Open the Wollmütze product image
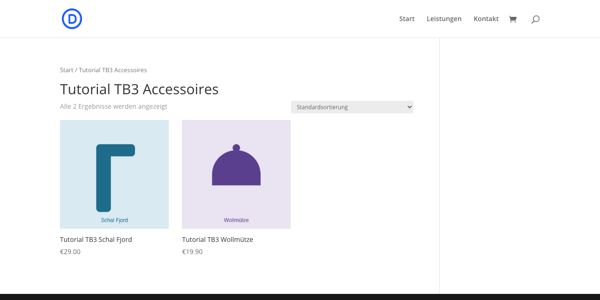Image resolution: width=600 pixels, height=300 pixels. point(236,174)
